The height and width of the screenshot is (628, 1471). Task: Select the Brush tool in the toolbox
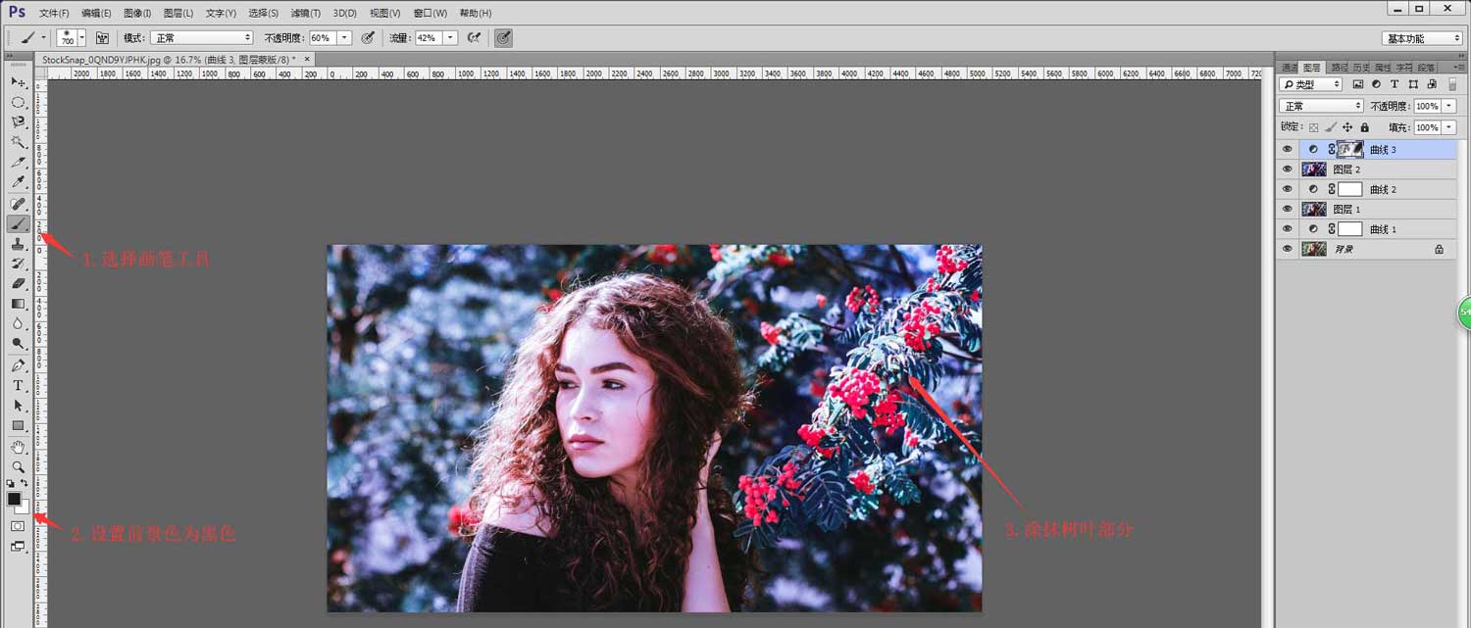18,223
